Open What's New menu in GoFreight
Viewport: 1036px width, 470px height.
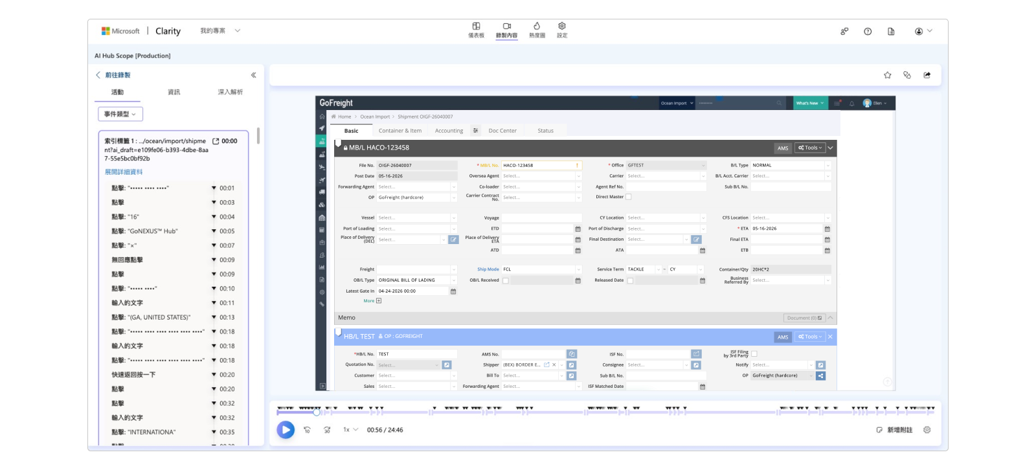810,103
